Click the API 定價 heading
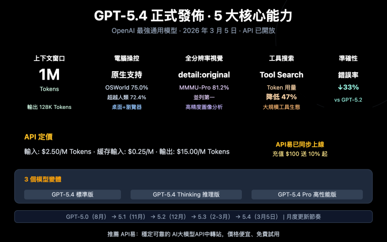Viewport: 387px width, 242px height. click(x=38, y=137)
